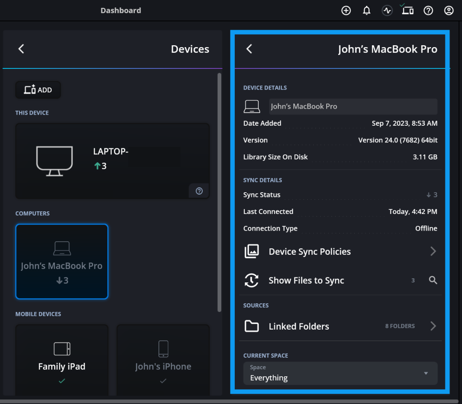Click the ADD device button
The height and width of the screenshot is (404, 462).
pos(38,90)
